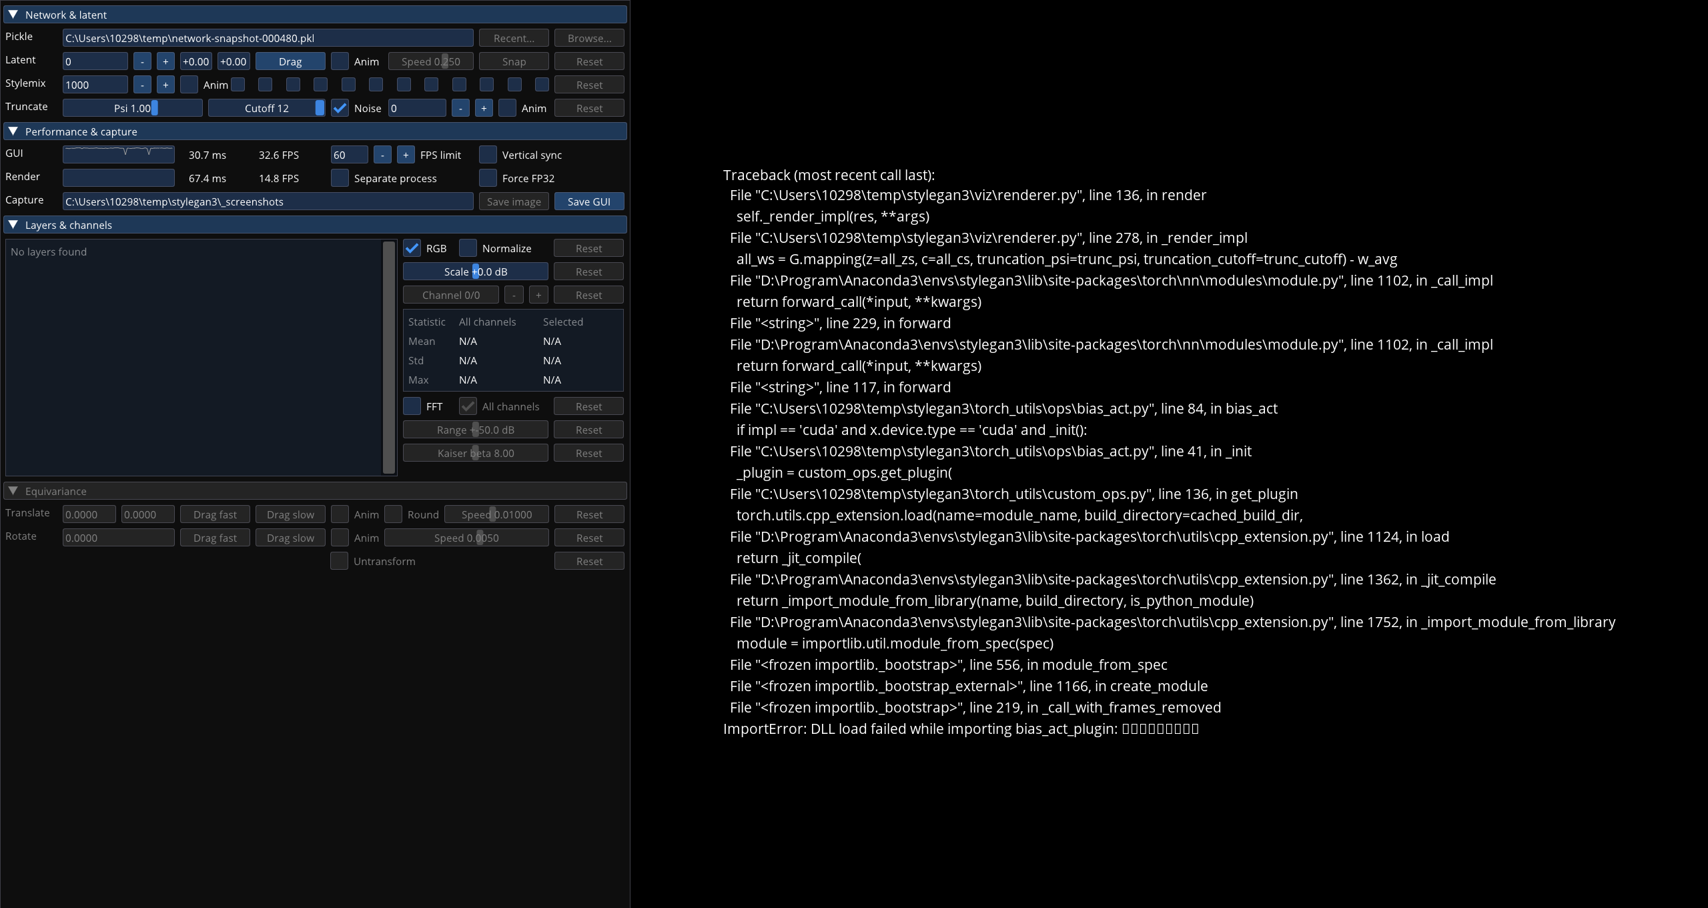Enable the FFT display option
1708x908 pixels.
pos(412,406)
